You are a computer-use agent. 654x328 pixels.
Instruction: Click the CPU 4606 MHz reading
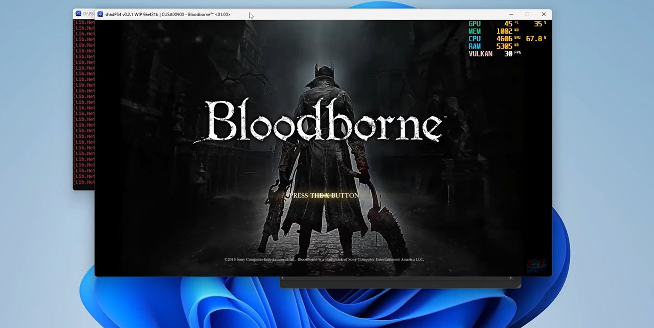tap(504, 39)
